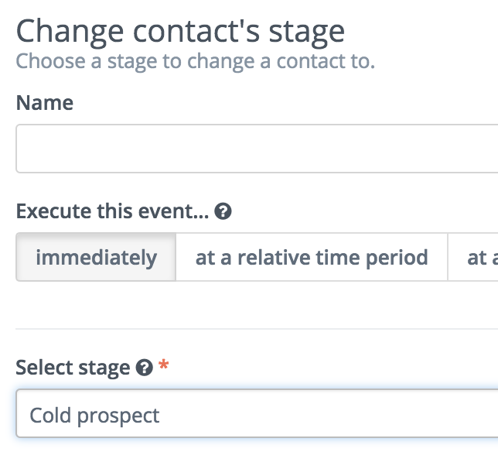Click the word 'relative' in timing buttons

coord(274,257)
